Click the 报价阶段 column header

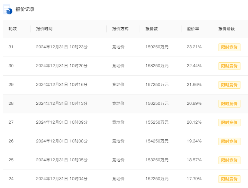click(x=226, y=29)
